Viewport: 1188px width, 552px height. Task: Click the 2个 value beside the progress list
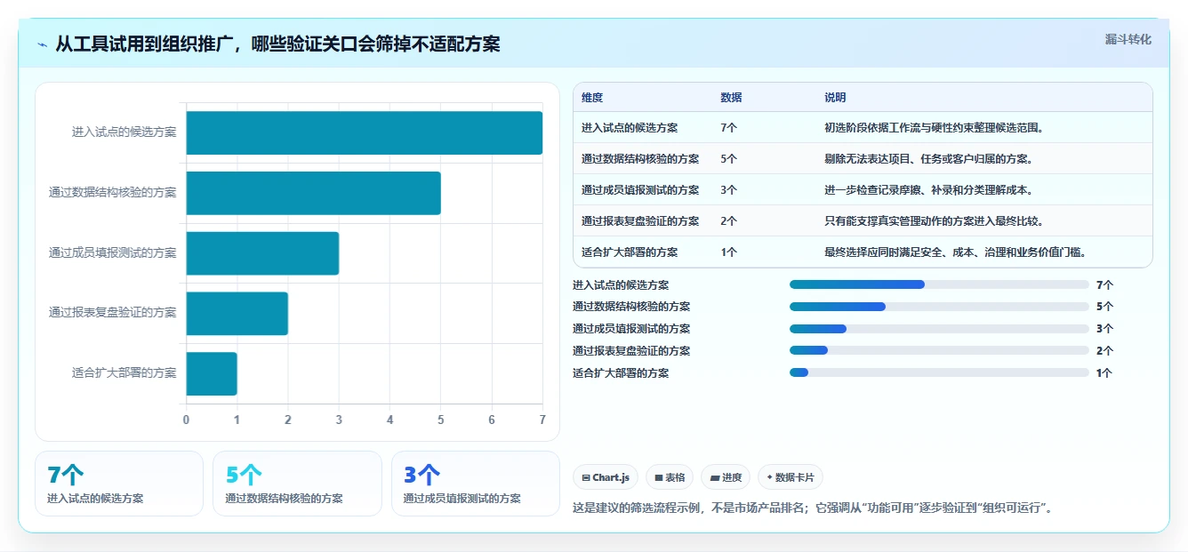click(x=1104, y=351)
